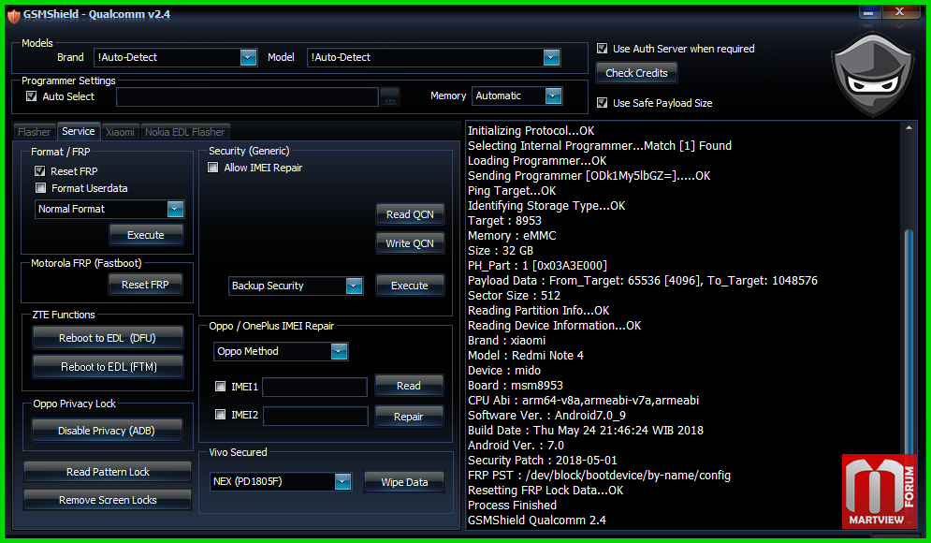Click the IMEI2 input field

[x=316, y=416]
